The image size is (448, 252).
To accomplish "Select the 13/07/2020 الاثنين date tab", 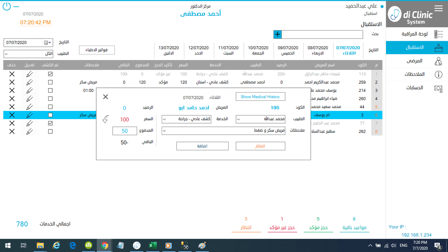I will pos(169,50).
